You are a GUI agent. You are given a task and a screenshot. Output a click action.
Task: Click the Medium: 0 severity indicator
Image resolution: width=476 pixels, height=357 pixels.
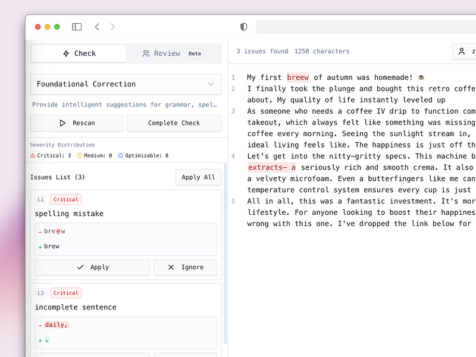pyautogui.click(x=95, y=155)
